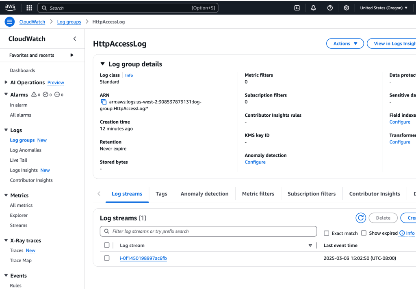416x289 pixels.
Task: Open the Actions dropdown
Action: coord(345,44)
